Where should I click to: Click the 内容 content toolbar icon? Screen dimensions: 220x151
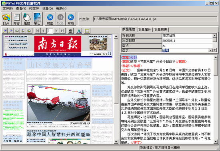point(16,19)
